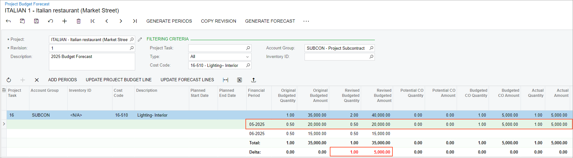Click the upload file icon in grid toolbar
The image size is (573, 158).
pos(253,80)
